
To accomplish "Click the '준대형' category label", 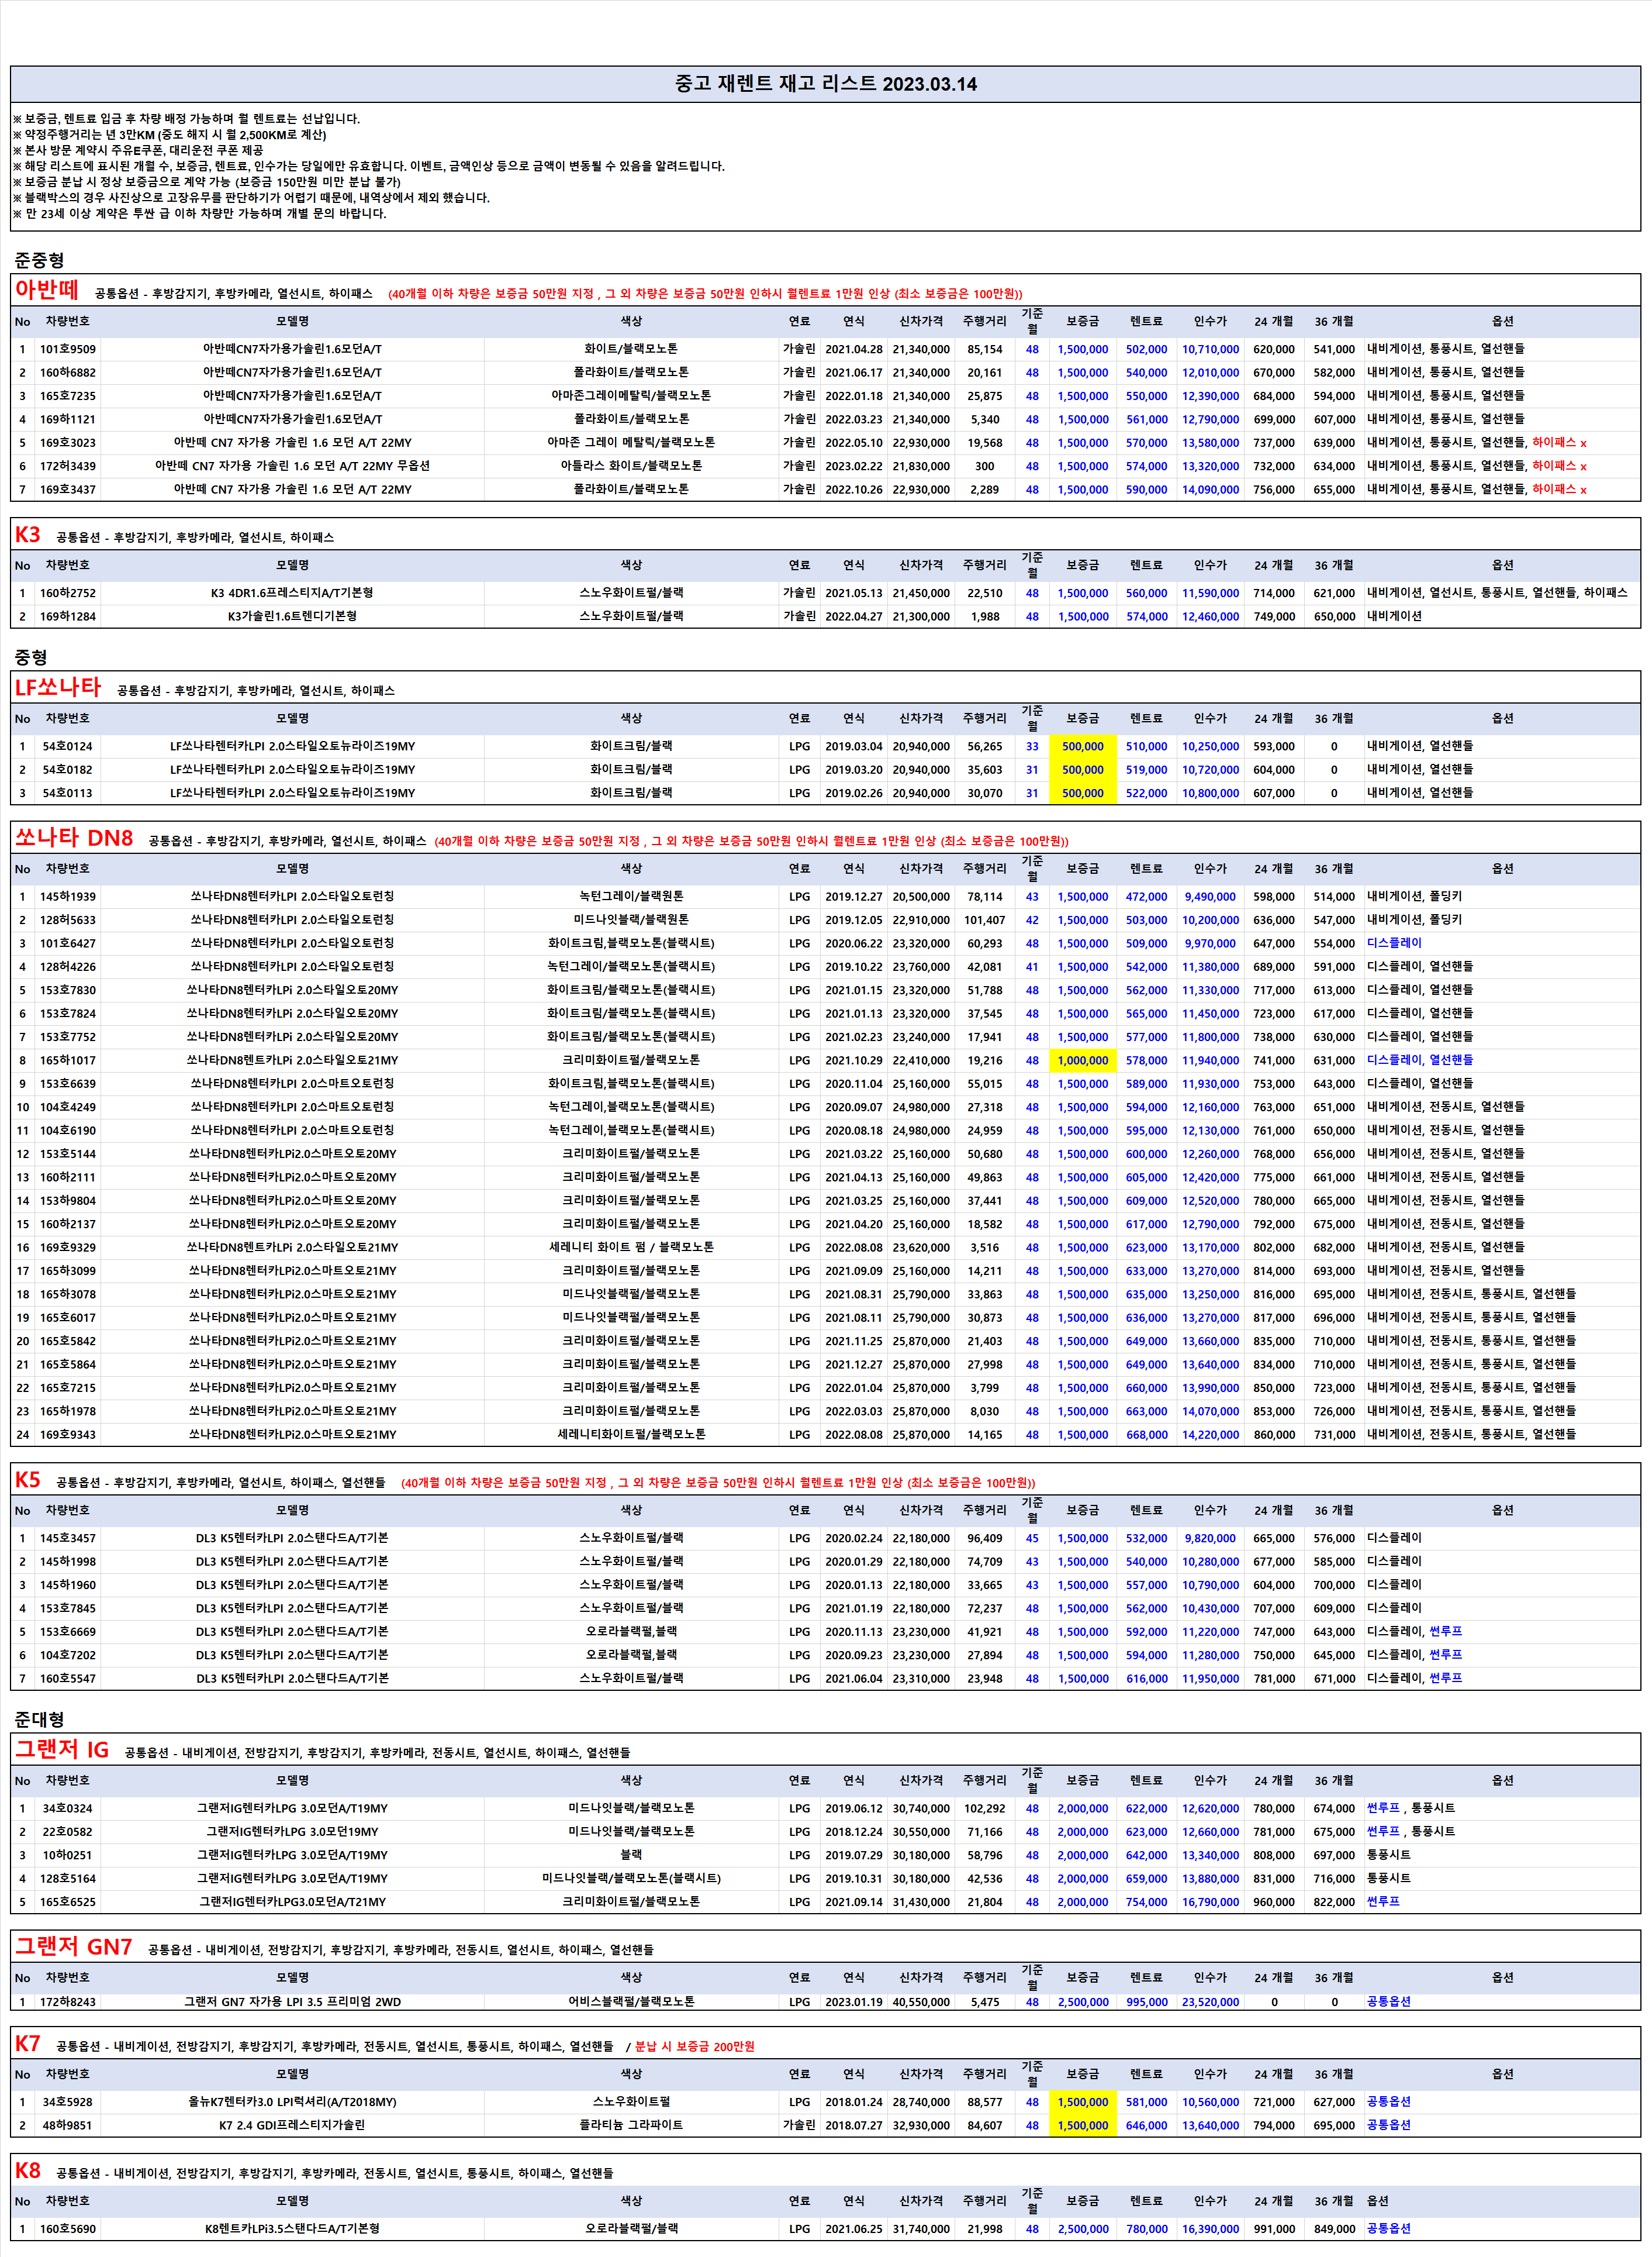I will pyautogui.click(x=39, y=1719).
